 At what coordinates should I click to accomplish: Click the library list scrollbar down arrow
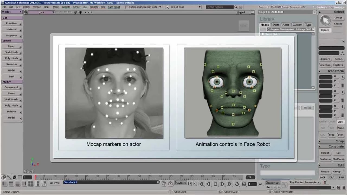313,87
